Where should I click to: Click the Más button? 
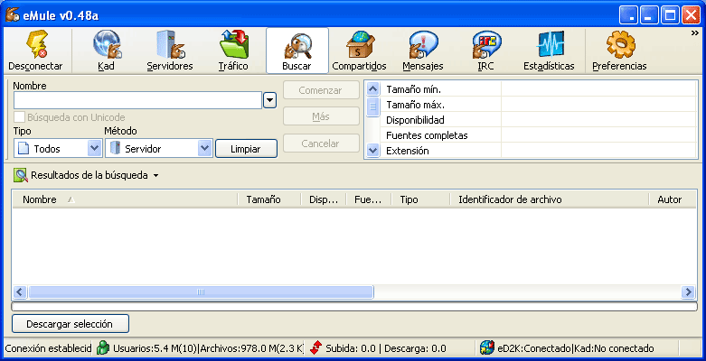321,117
